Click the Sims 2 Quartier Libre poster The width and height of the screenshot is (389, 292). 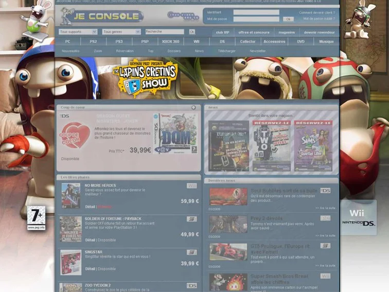pyautogui.click(x=313, y=146)
